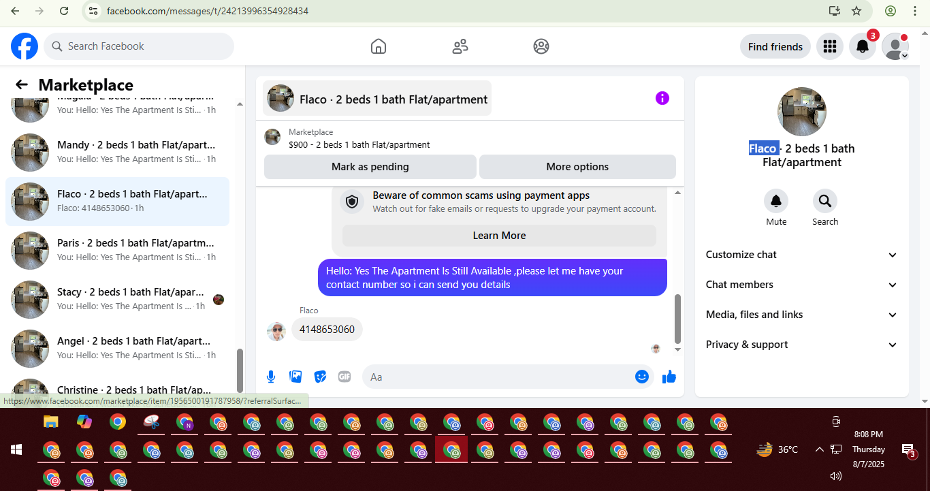Open the Facebook menu grid icon
930x491 pixels.
coord(829,46)
